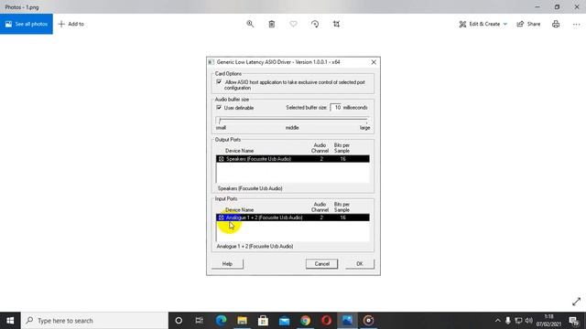The width and height of the screenshot is (586, 329).
Task: Launch Opera browser from taskbar
Action: (x=326, y=321)
